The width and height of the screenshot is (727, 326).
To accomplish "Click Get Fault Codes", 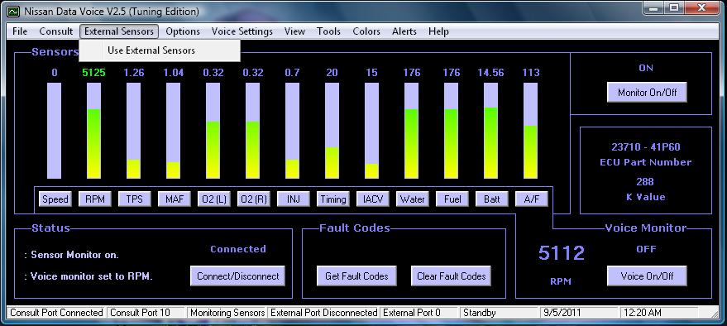I will (356, 276).
